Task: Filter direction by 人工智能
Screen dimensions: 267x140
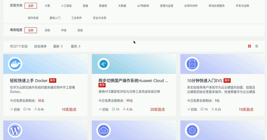Action: pos(66,6)
